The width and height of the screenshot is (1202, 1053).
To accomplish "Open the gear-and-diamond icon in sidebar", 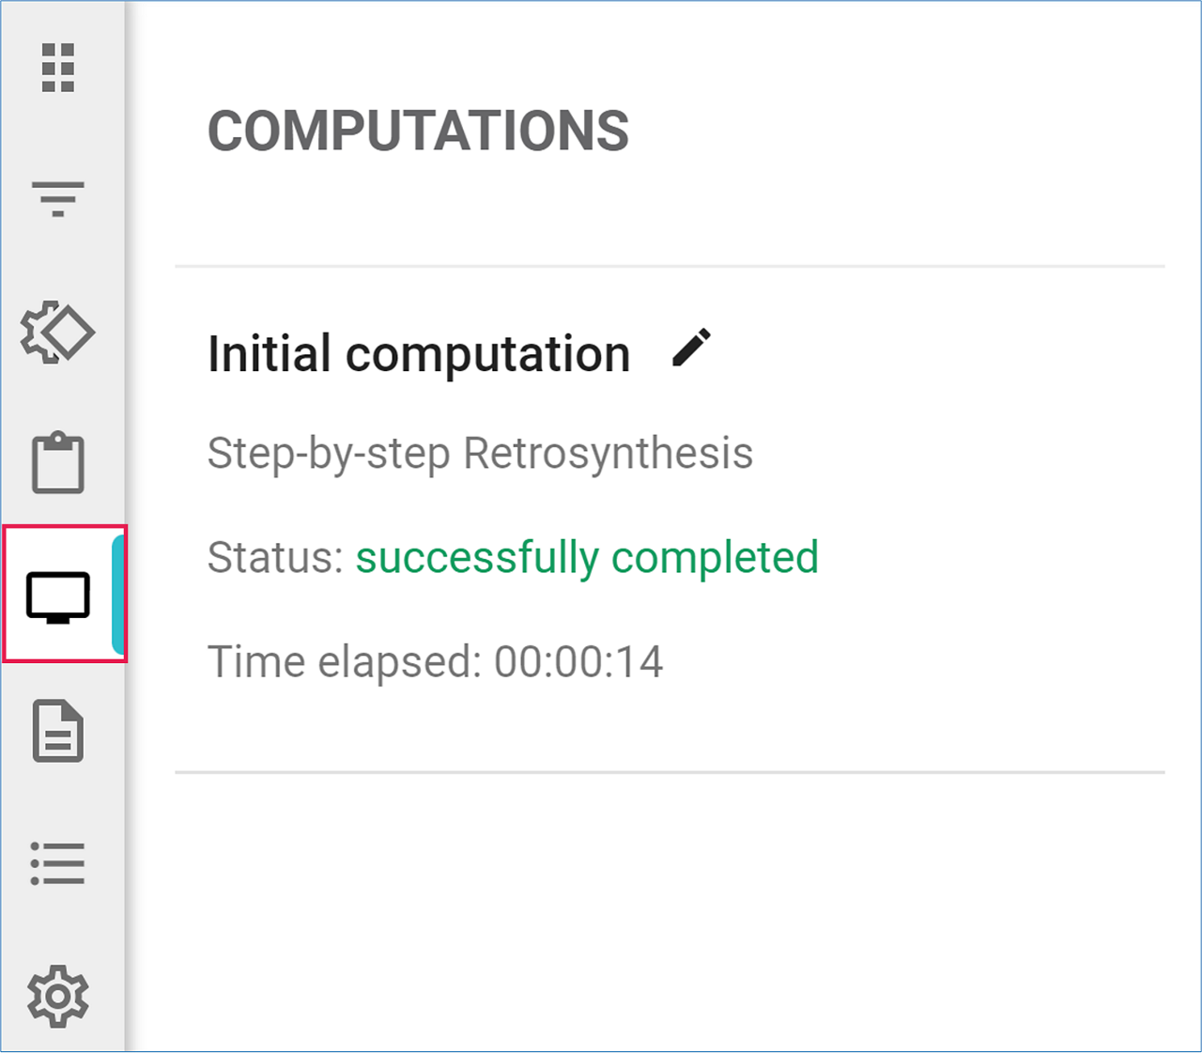I will (x=58, y=333).
